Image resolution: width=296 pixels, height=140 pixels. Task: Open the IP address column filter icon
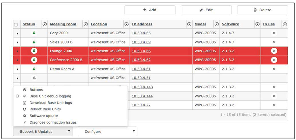(189, 24)
